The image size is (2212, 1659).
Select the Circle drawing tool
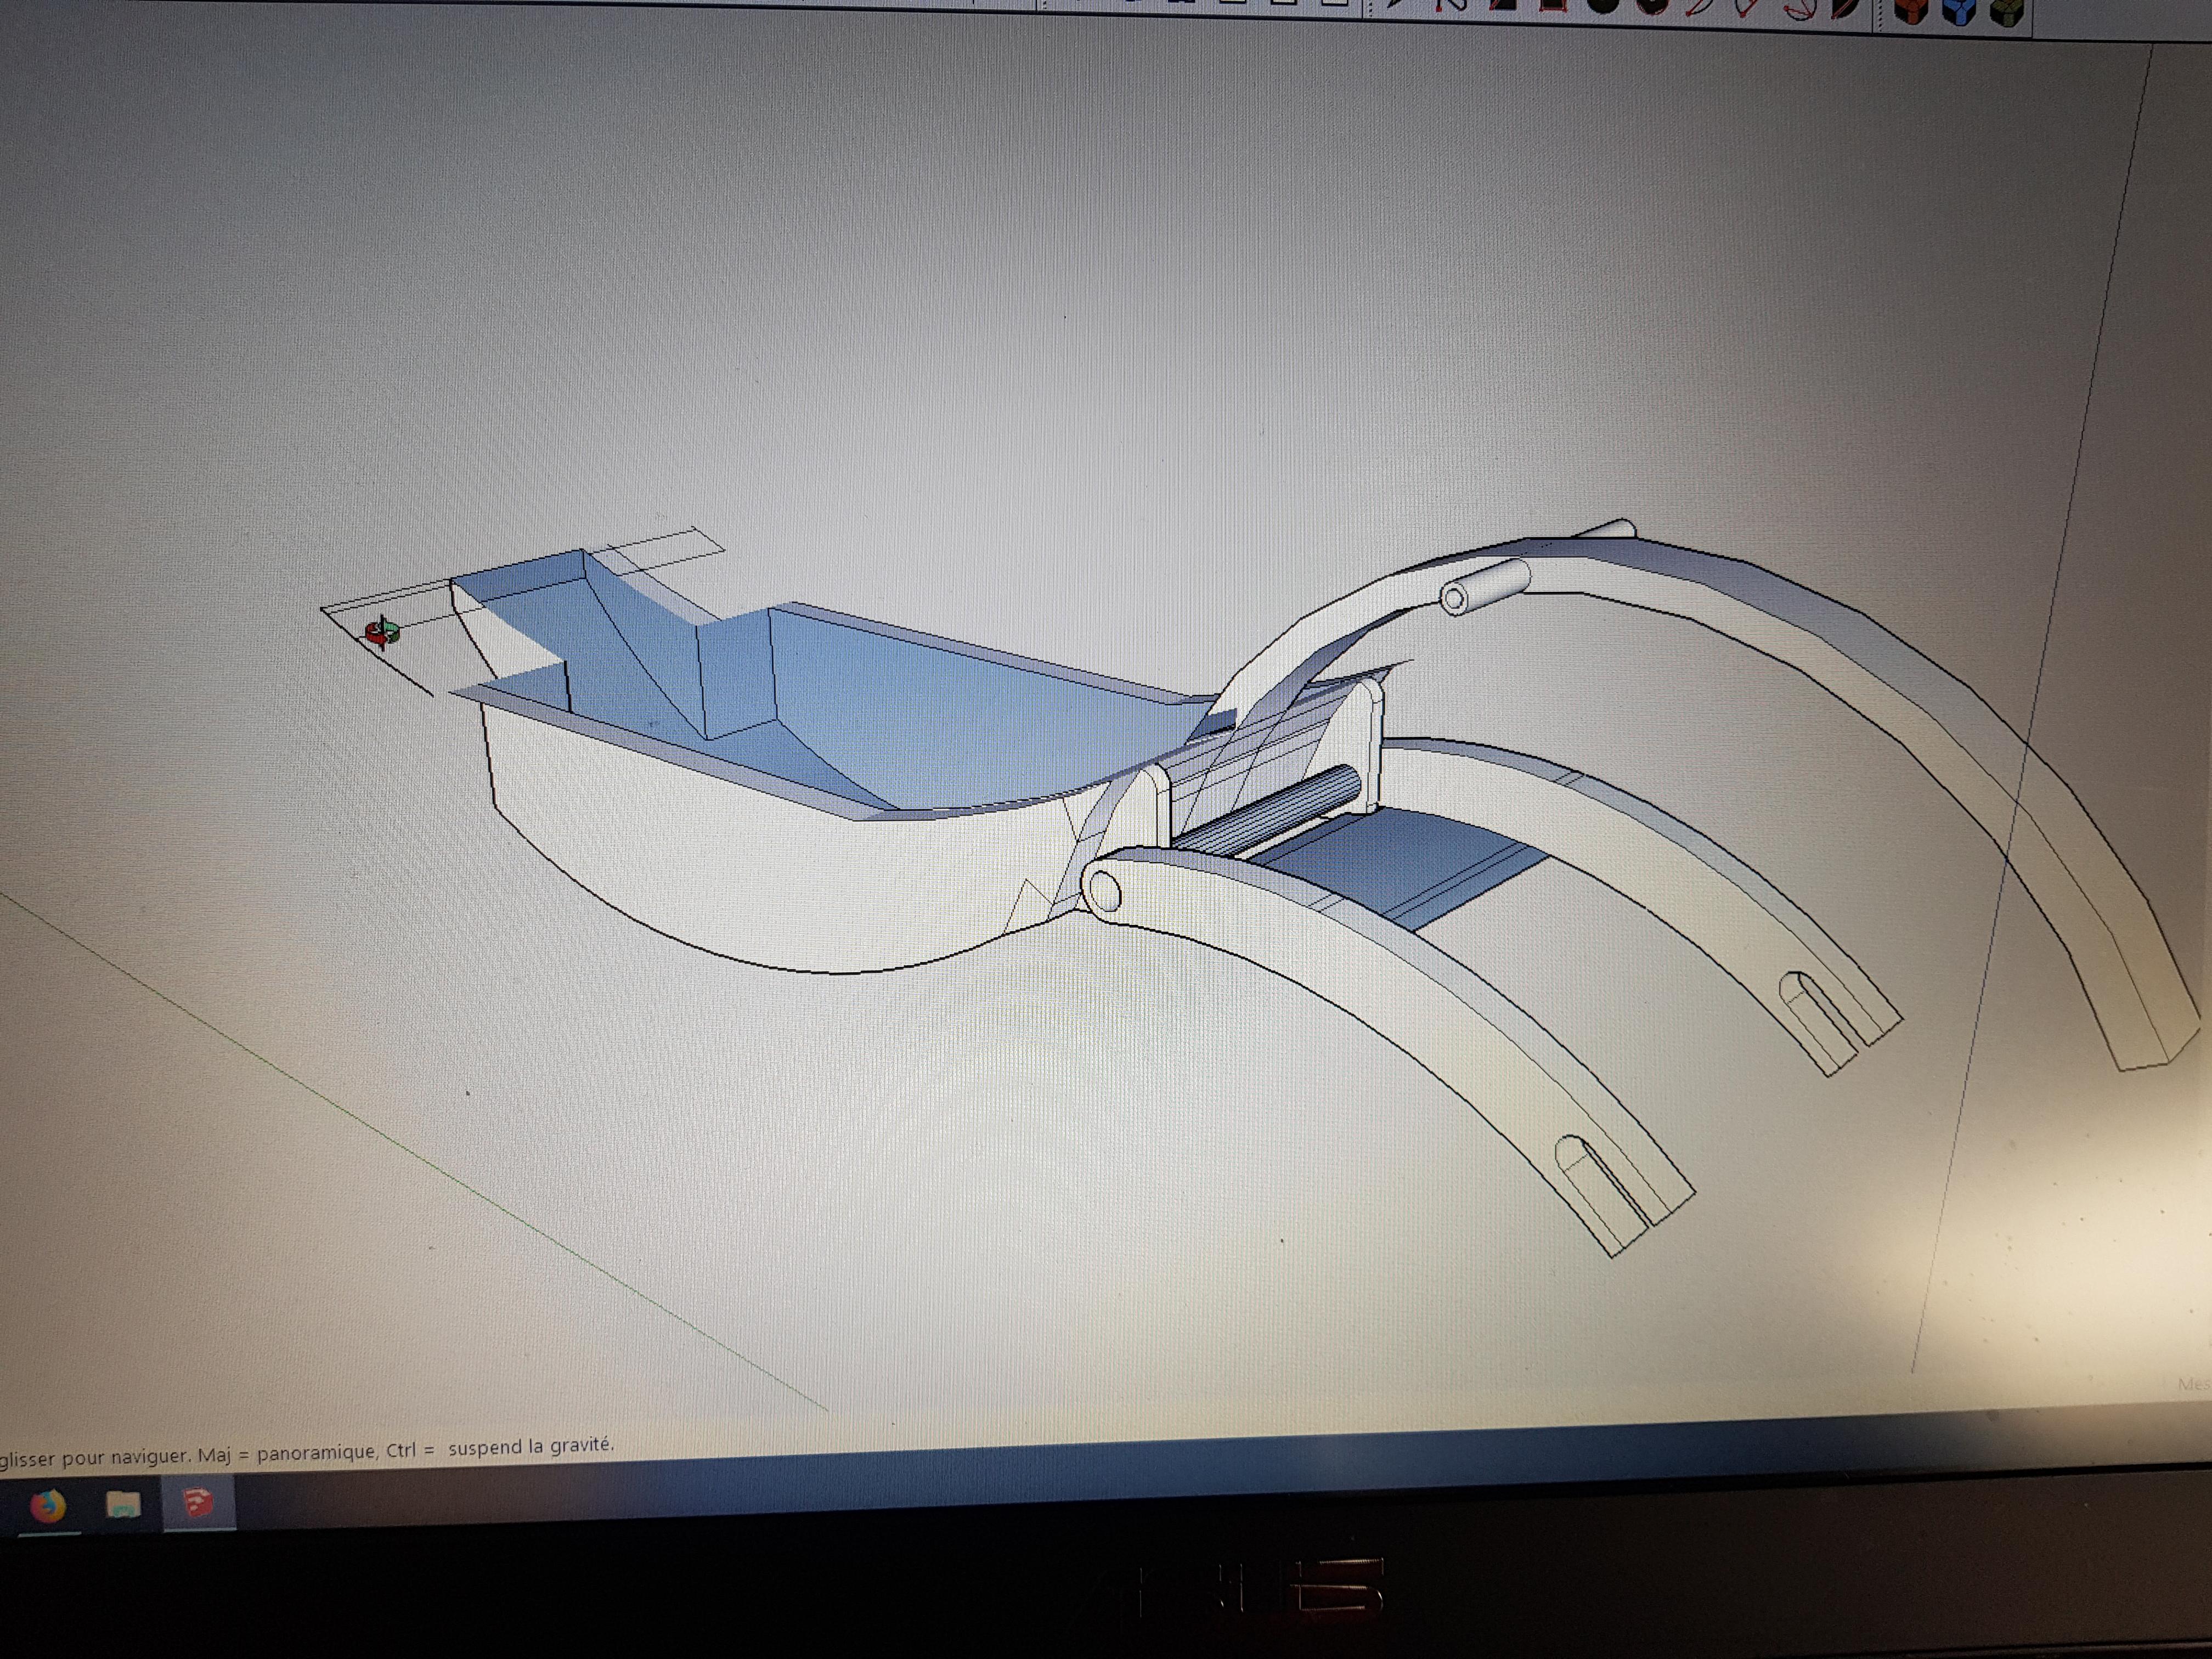coord(1604,5)
